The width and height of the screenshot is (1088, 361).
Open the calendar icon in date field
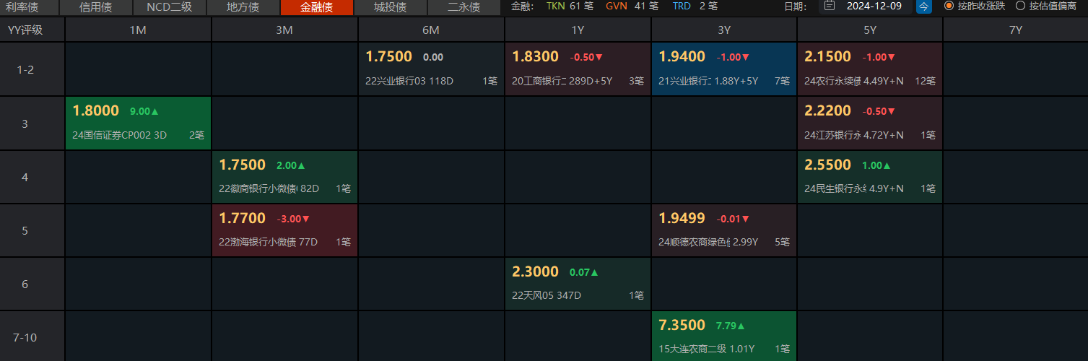click(830, 6)
